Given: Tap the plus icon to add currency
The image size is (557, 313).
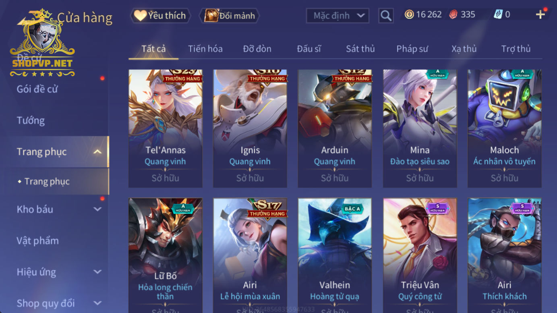Looking at the screenshot, I should coord(540,15).
